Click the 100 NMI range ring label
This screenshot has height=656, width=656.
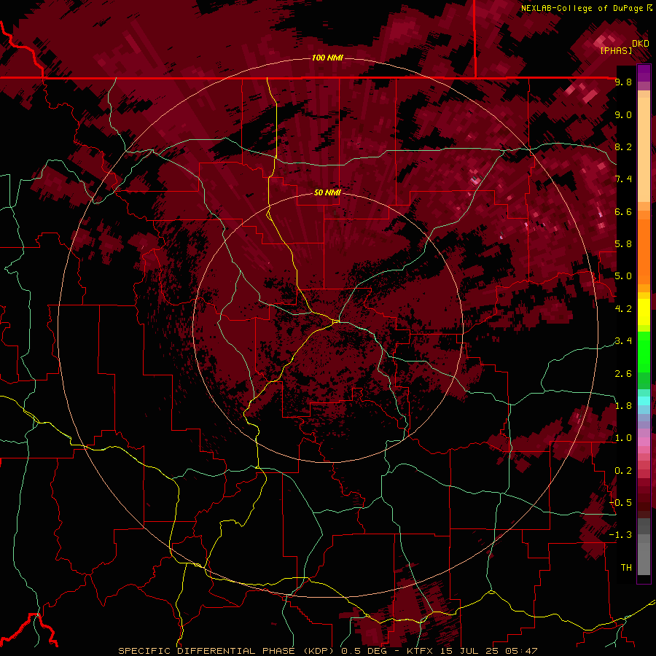(327, 58)
